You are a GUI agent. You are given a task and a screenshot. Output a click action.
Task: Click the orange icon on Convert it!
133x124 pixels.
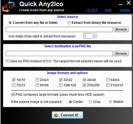coord(56,115)
